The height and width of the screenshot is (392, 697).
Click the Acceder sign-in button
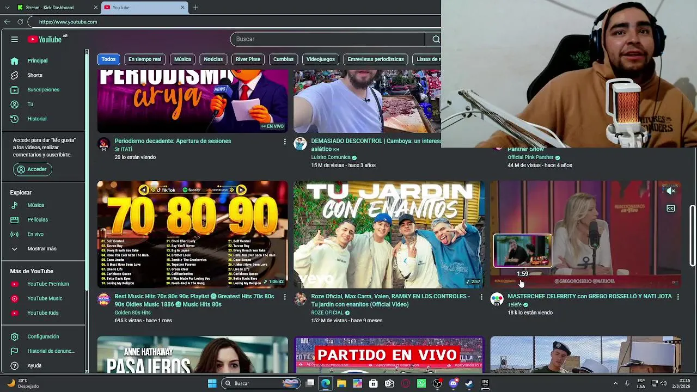(x=32, y=169)
